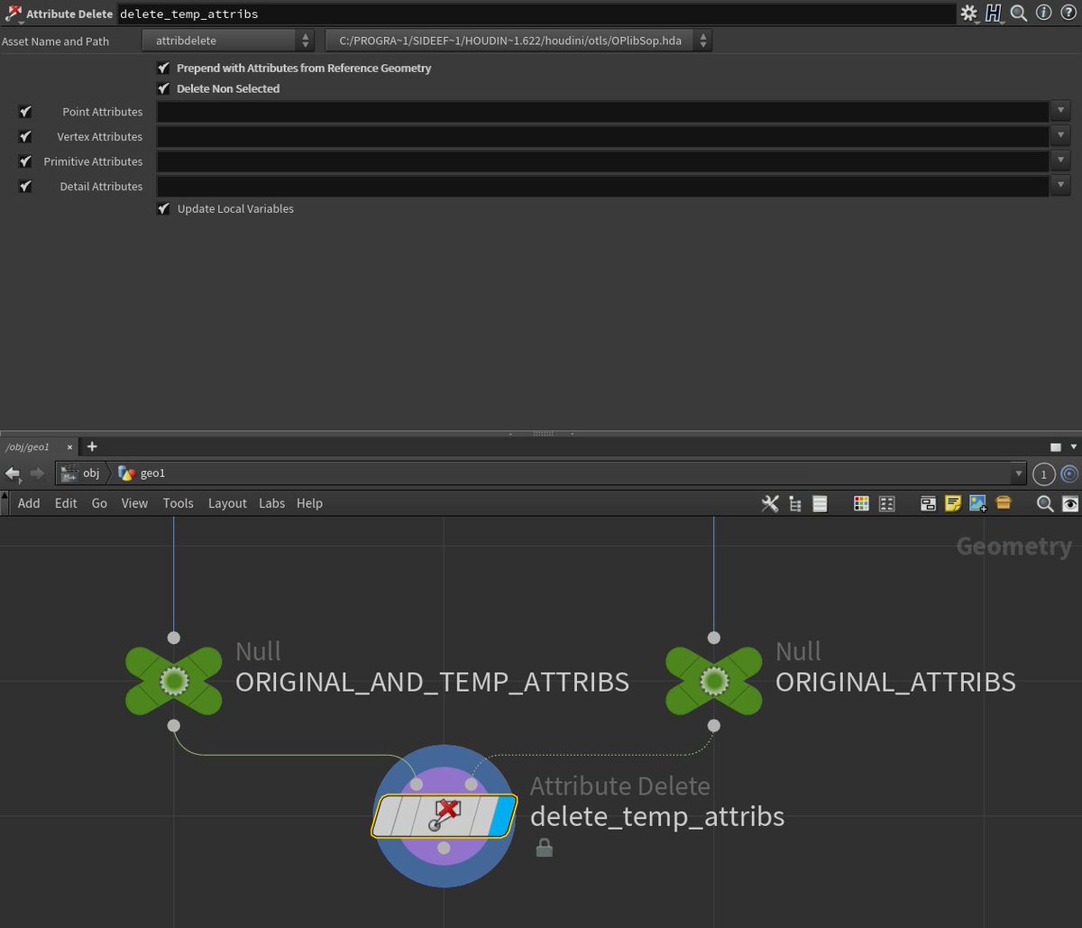Add a background image to network
The height and width of the screenshot is (928, 1082).
[978, 503]
